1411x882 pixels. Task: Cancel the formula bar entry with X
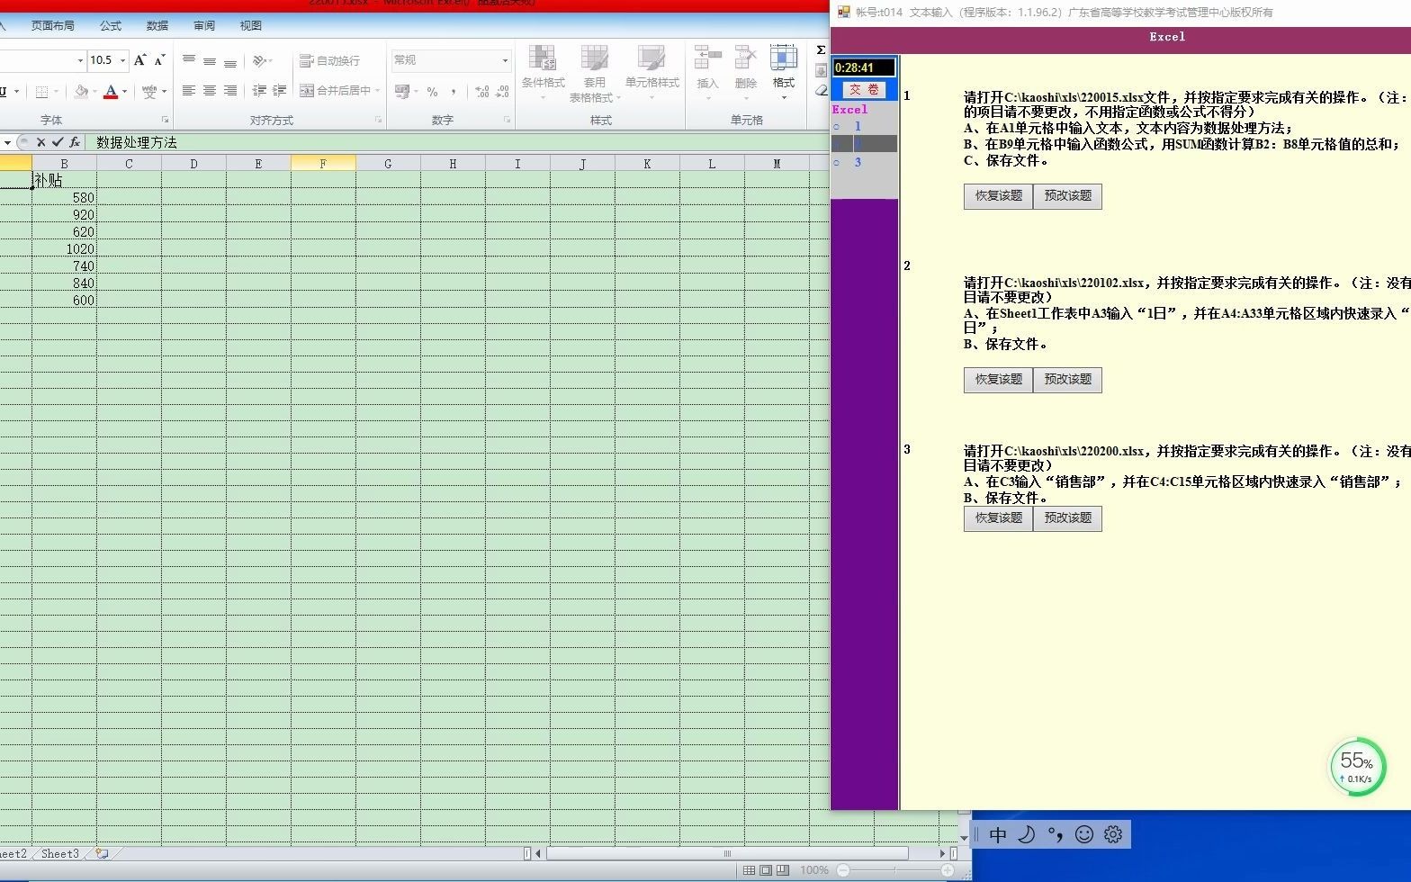coord(40,142)
